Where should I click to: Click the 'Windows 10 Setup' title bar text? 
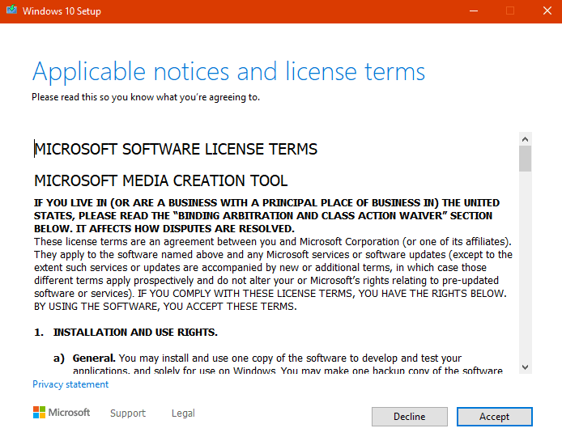[62, 11]
